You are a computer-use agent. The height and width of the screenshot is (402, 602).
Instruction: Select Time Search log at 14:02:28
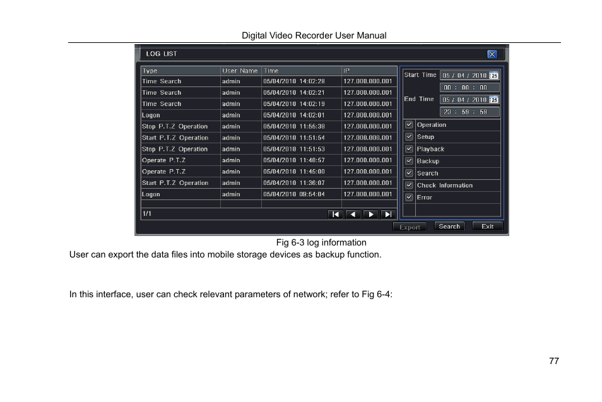pyautogui.click(x=269, y=81)
